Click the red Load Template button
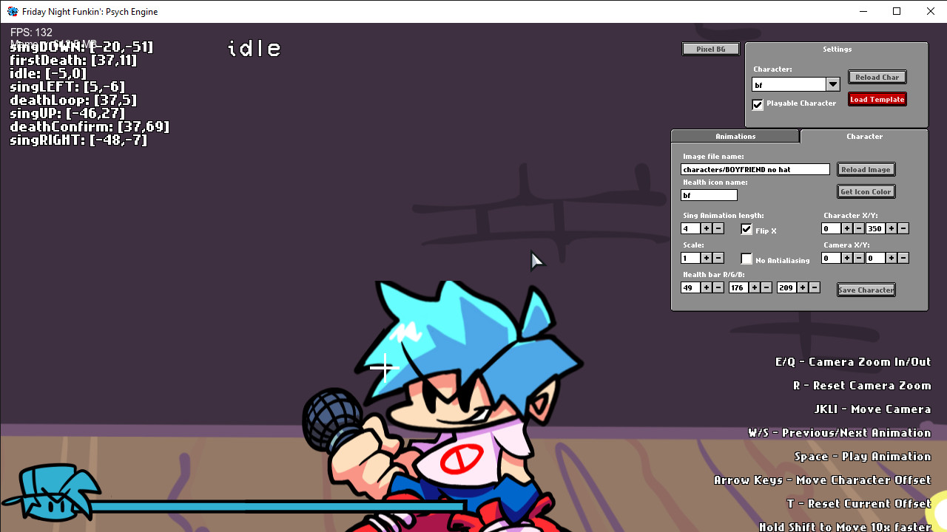 877,100
